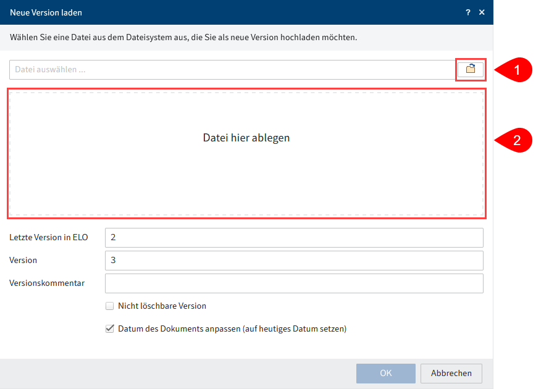Click the Versionskommentar label
Viewport: 549px width, 389px height.
click(47, 283)
